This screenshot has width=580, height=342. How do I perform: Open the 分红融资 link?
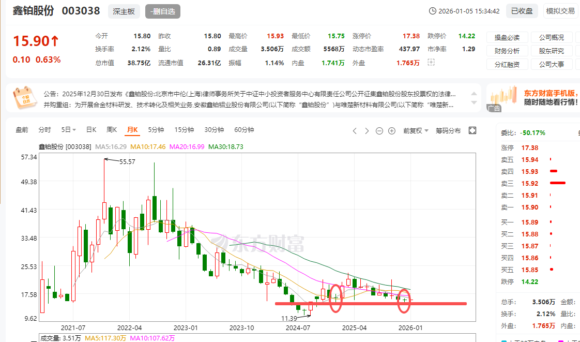[507, 64]
